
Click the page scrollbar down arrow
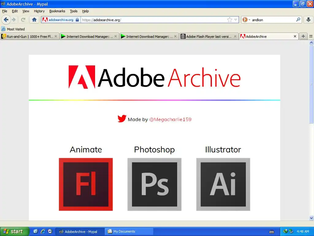pos(311,218)
